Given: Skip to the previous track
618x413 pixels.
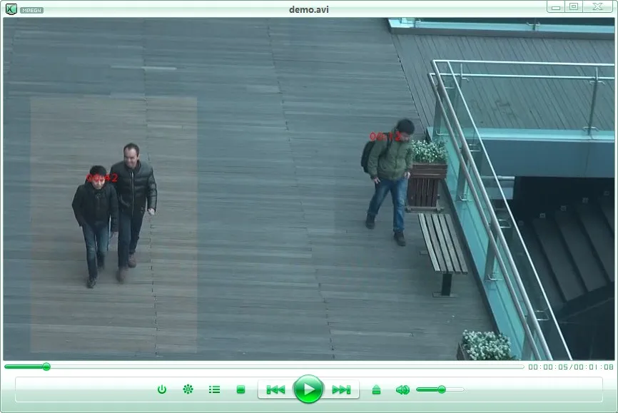Looking at the screenshot, I should pyautogui.click(x=276, y=389).
